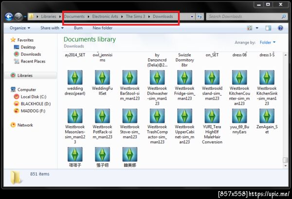This screenshot has height=199, width=292.
Task: Select Downloads in the address path
Action: click(163, 17)
